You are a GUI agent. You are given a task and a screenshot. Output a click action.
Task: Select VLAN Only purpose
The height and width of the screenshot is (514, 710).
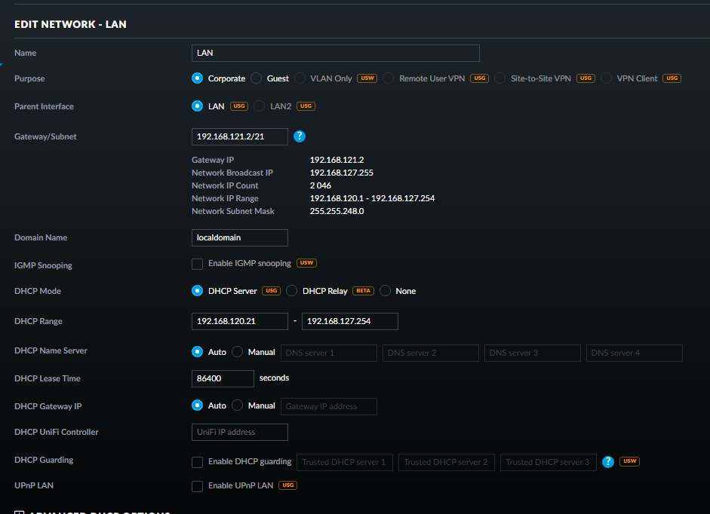(300, 78)
